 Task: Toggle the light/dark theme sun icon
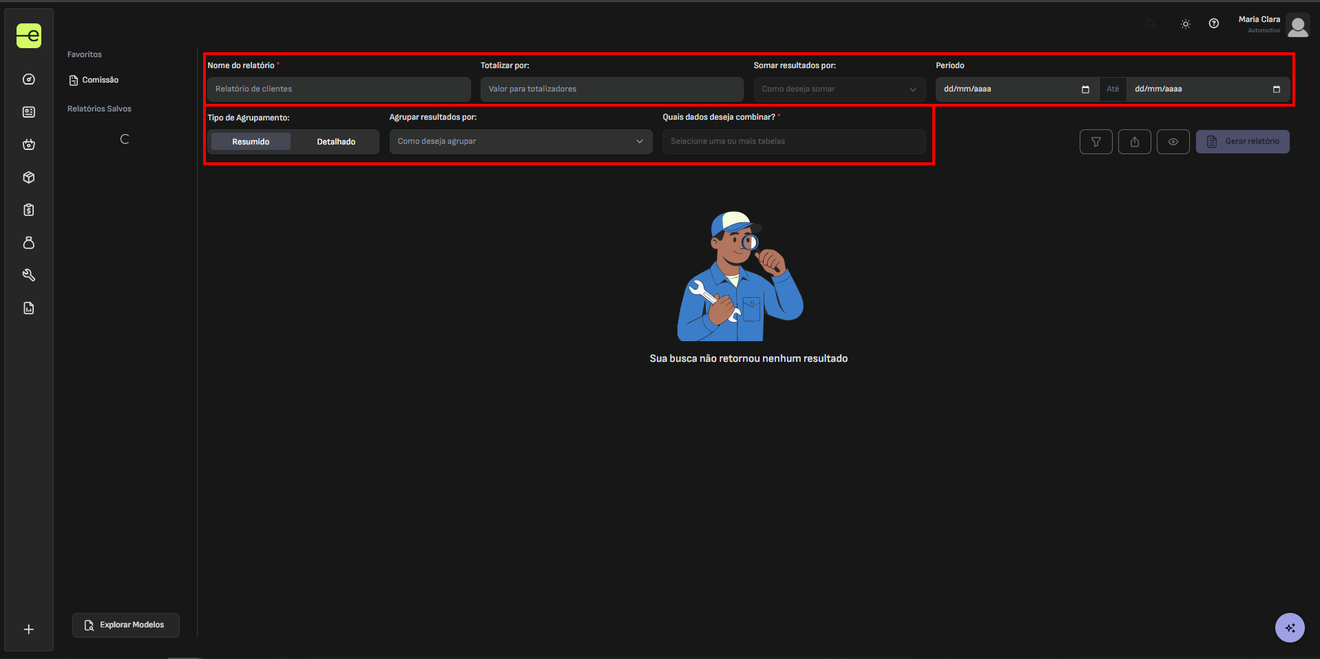coord(1185,24)
